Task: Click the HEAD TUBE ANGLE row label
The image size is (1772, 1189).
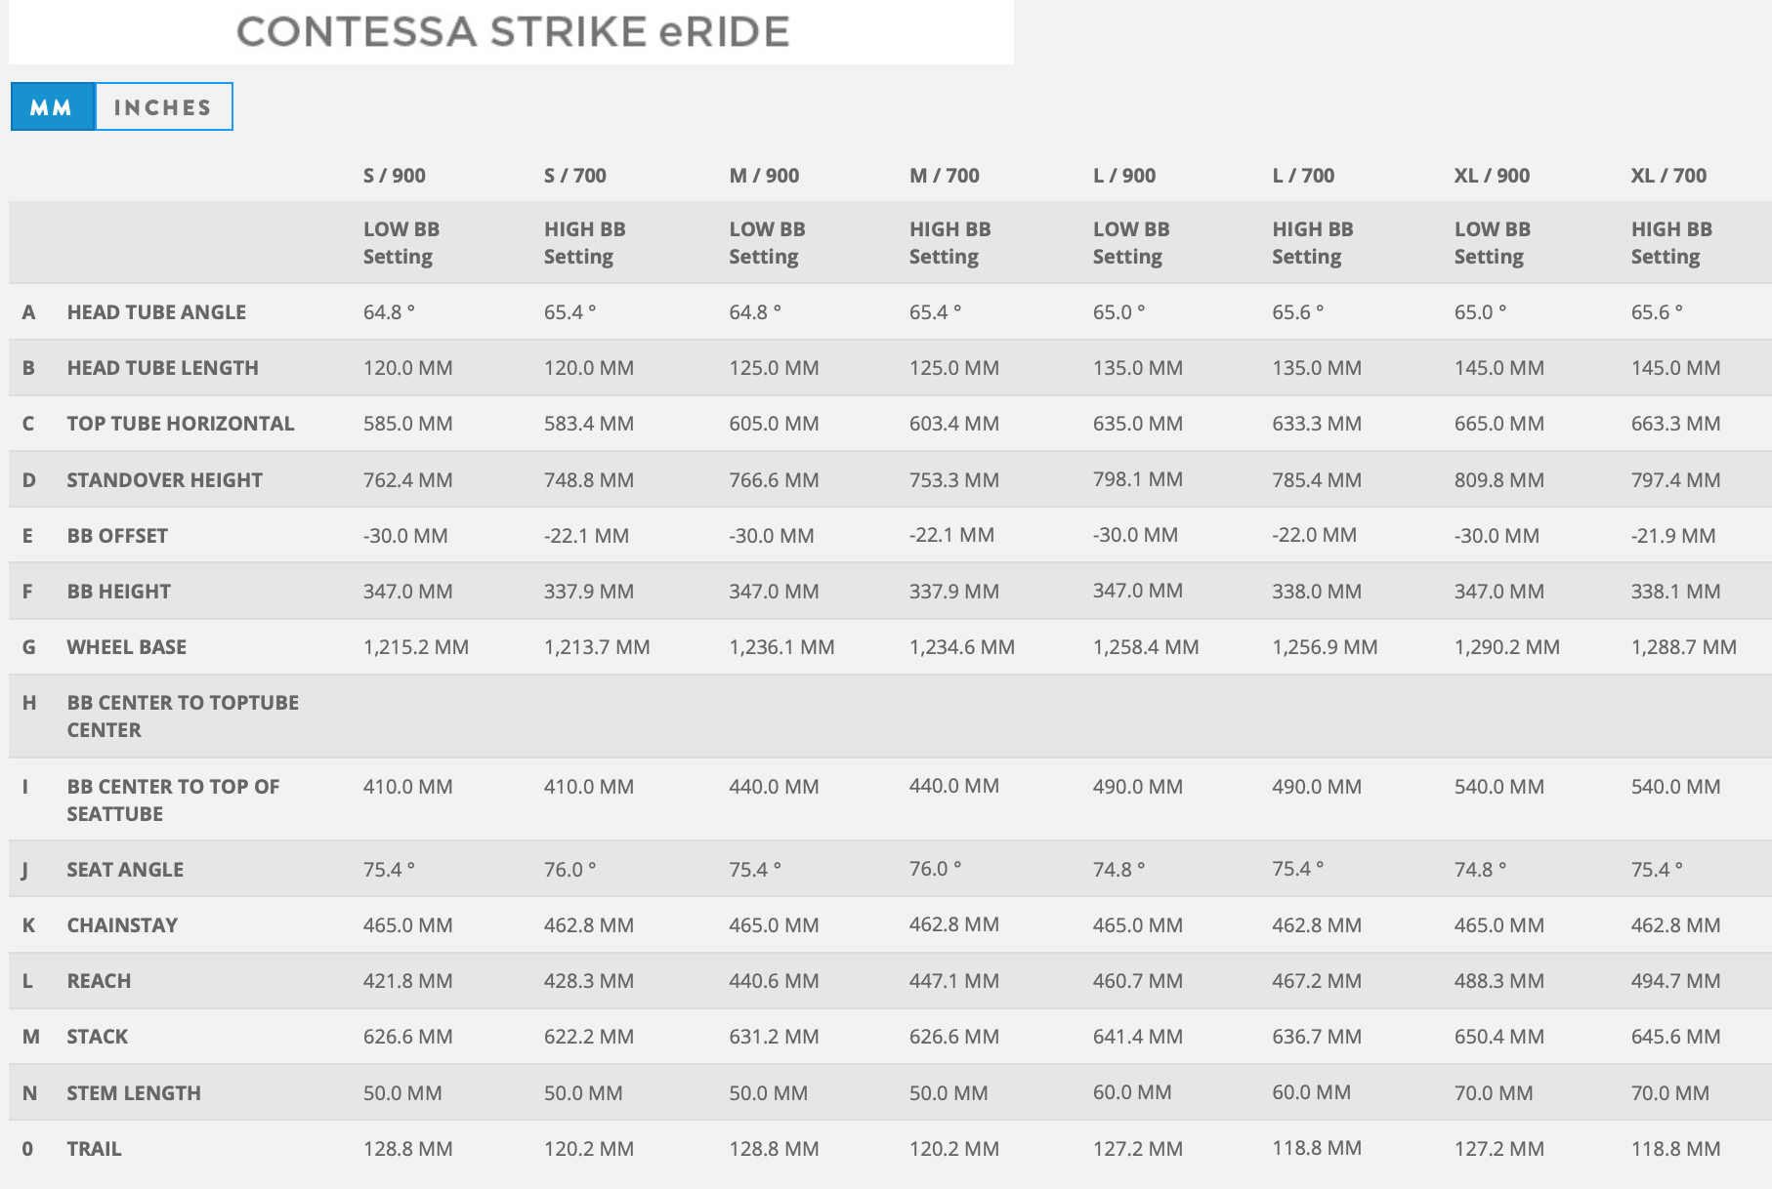Action: [x=156, y=312]
